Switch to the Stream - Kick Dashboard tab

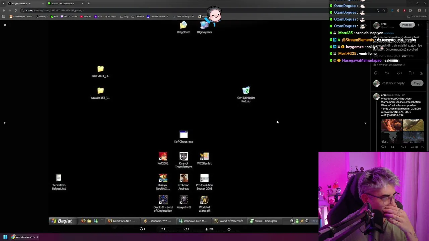click(65, 3)
